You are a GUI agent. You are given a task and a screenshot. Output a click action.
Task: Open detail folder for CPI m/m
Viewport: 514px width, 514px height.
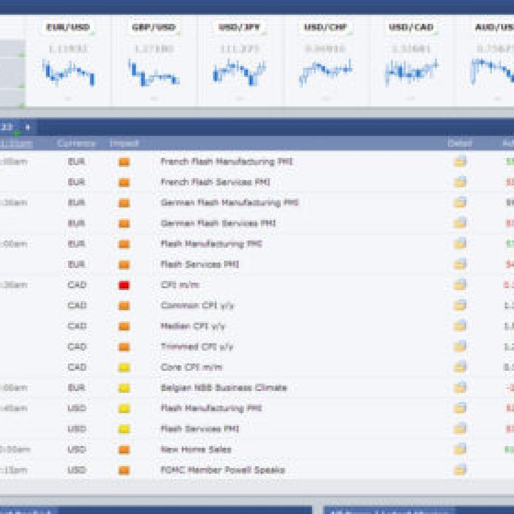(460, 285)
